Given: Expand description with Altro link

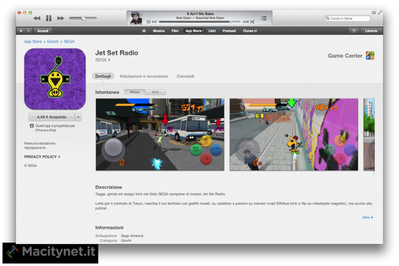Looking at the screenshot, I should tap(368, 218).
